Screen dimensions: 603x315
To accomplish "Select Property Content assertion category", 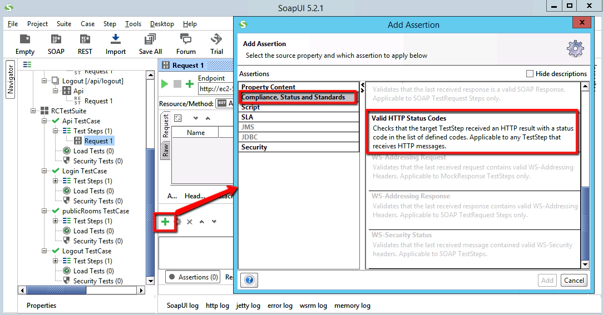I will [x=298, y=87].
